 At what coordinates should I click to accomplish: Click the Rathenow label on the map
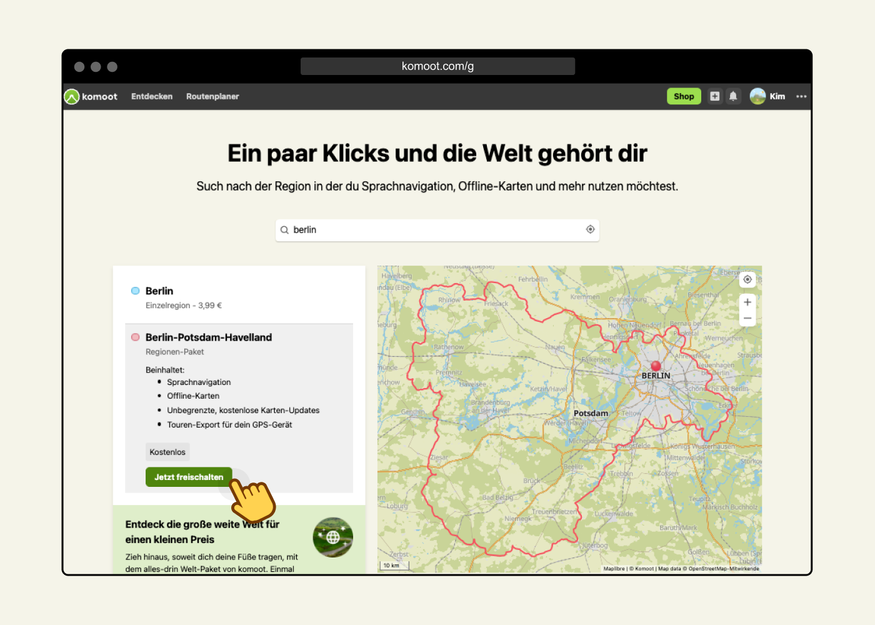[449, 347]
